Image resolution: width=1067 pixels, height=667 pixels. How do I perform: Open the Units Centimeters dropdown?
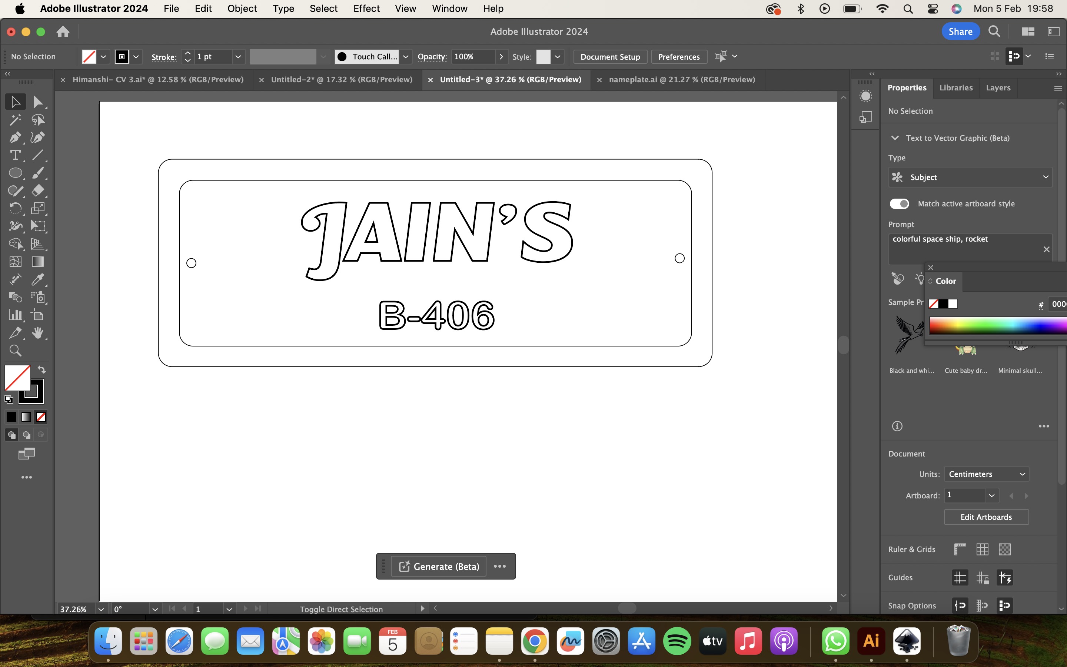986,474
